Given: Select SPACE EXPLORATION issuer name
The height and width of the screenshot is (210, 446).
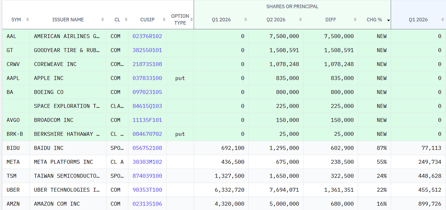Looking at the screenshot, I should pos(67,106).
